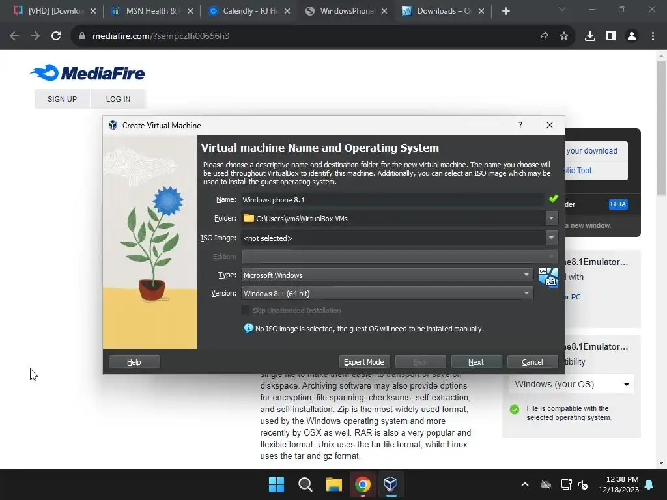Click the ISO Image <not selected> field
This screenshot has height=500, width=667.
[393, 238]
